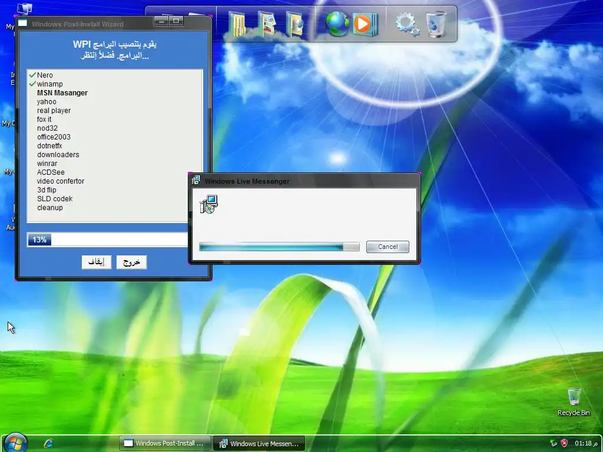This screenshot has width=603, height=452.
Task: Click the Windows Live Messenger title bar icon
Action: coord(196,180)
